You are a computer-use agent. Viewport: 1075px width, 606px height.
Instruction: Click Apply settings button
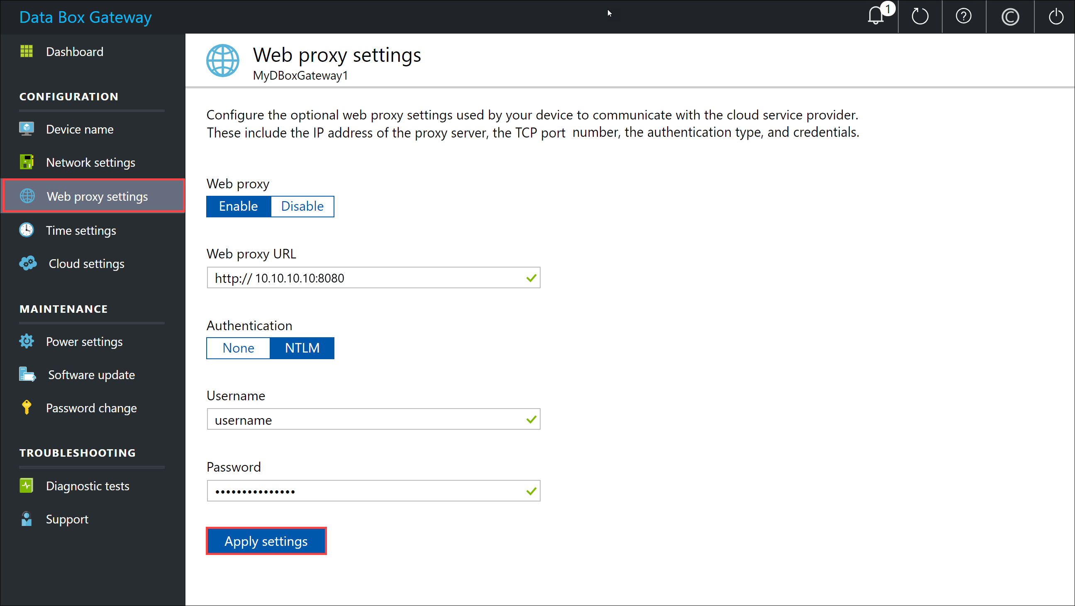(266, 541)
